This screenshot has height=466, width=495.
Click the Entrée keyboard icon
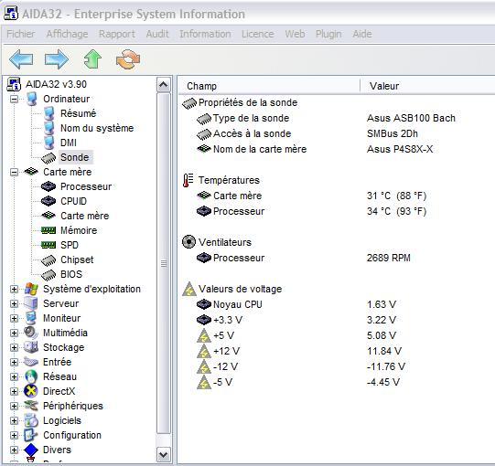tap(31, 362)
